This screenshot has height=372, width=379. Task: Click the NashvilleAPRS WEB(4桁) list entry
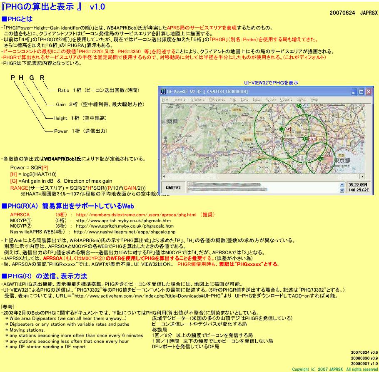[37, 232]
